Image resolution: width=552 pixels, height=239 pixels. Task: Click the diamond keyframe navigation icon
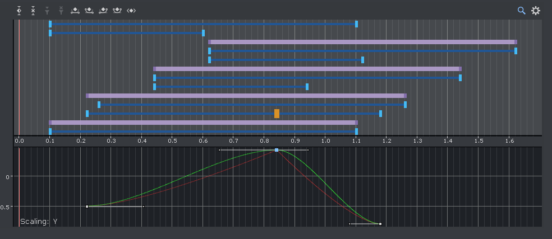[131, 11]
